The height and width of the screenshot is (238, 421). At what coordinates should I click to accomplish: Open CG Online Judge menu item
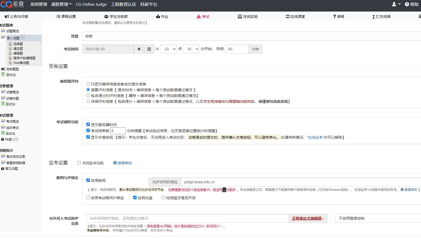(91, 4)
